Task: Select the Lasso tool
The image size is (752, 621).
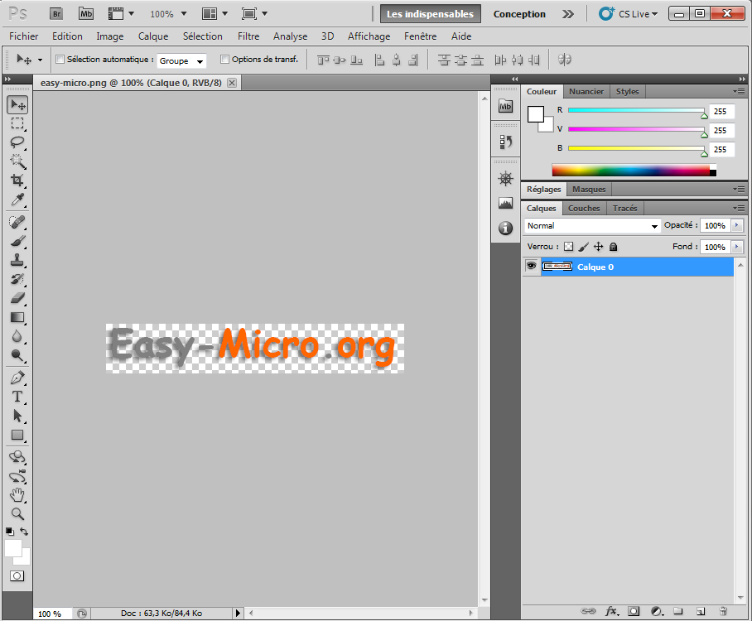Action: (x=17, y=142)
